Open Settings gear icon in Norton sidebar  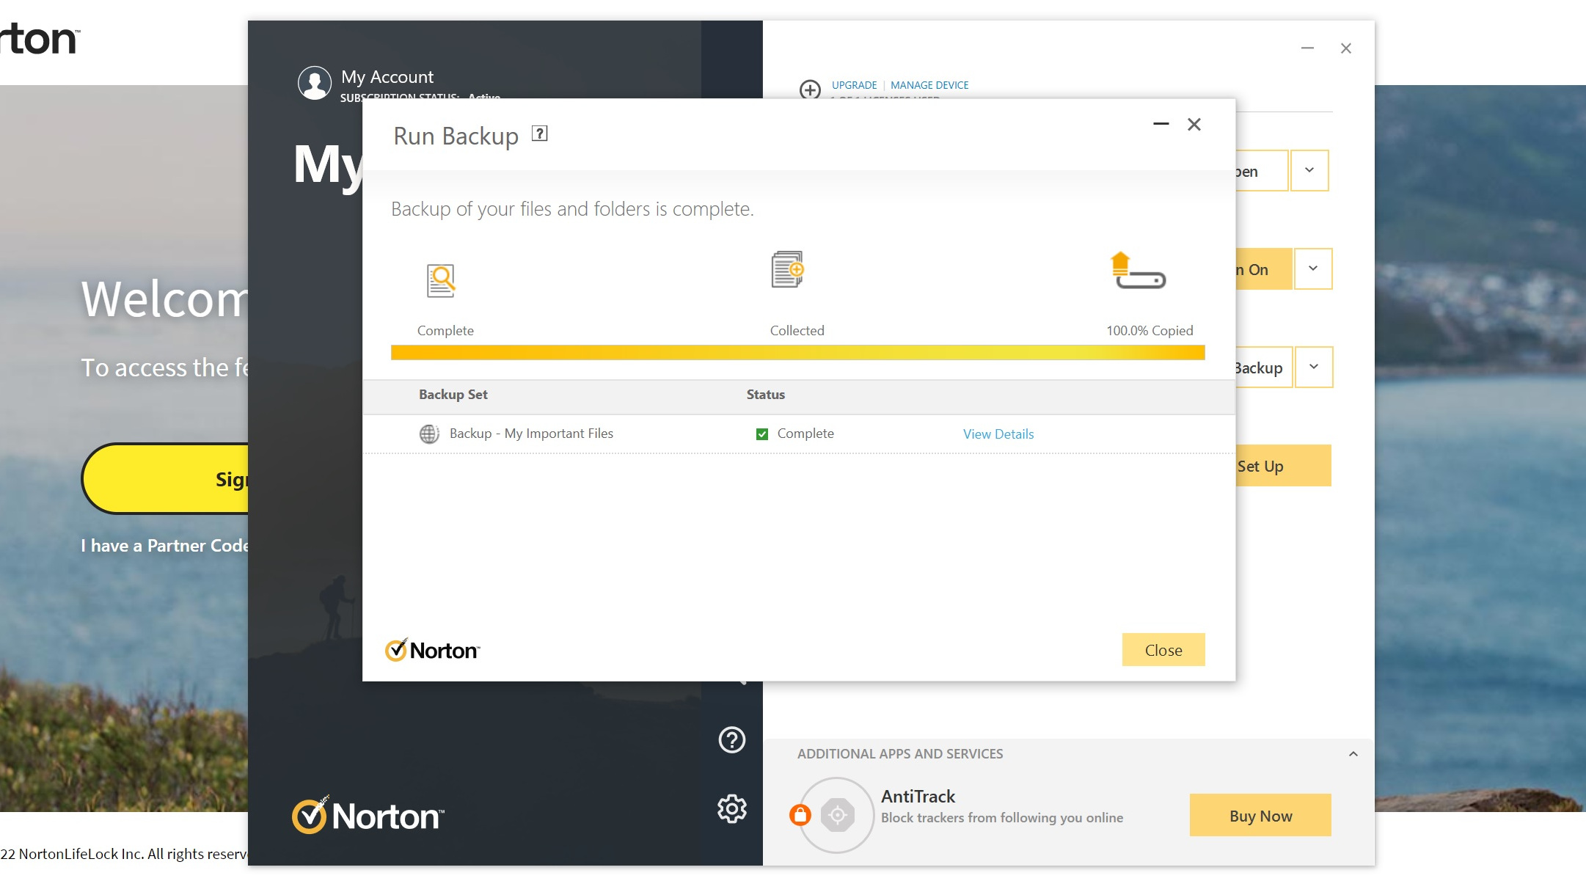point(732,808)
